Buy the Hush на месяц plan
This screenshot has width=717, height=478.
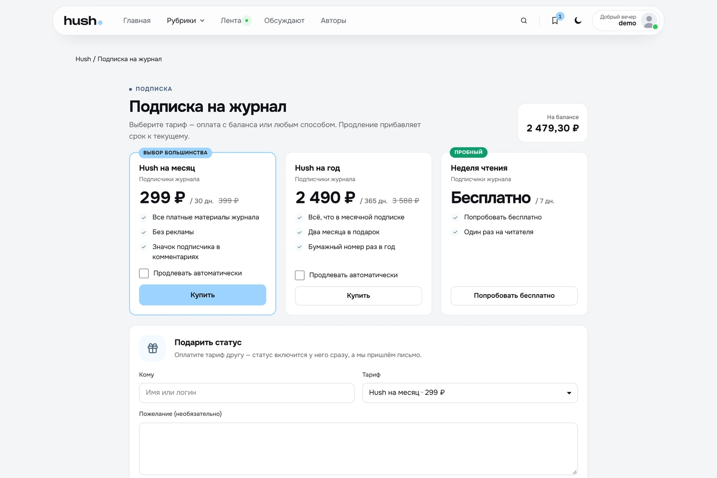coord(203,295)
